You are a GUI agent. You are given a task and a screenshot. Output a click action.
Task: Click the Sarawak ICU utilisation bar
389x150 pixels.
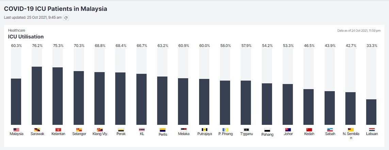[x=37, y=96]
